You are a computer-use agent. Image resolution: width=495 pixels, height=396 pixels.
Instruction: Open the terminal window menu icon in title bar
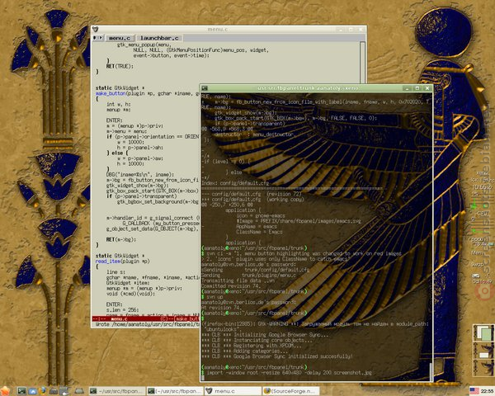(205, 88)
